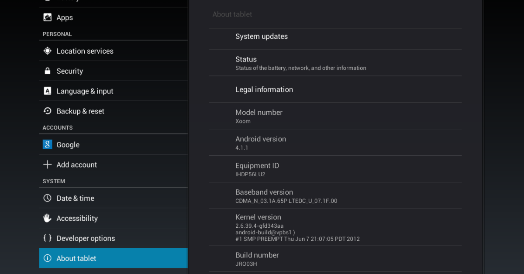Click the Location services target icon
The width and height of the screenshot is (524, 274).
[x=47, y=51]
